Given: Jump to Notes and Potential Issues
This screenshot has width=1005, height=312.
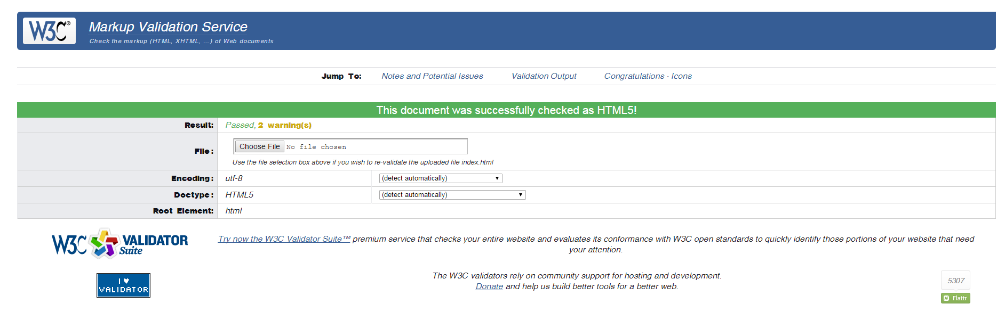Looking at the screenshot, I should (432, 76).
